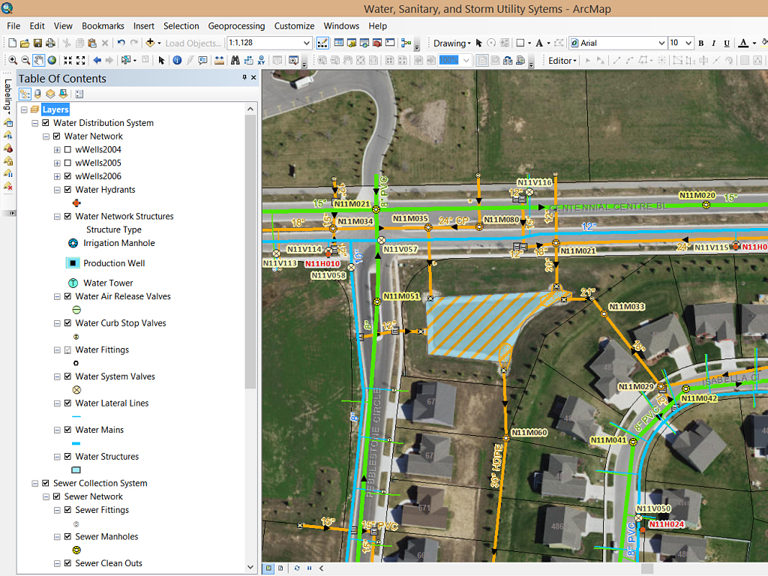Switch to Layout View button
768x576 pixels.
(280, 568)
